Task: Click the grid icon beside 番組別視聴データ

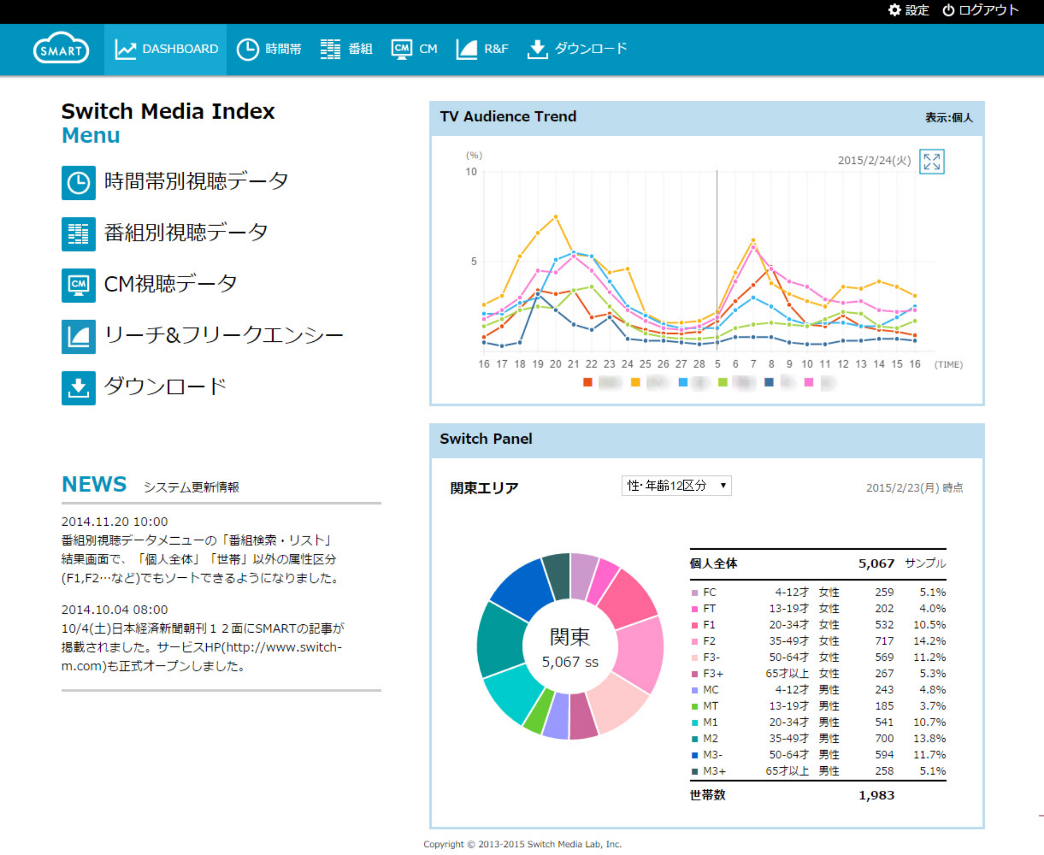Action: pyautogui.click(x=78, y=234)
